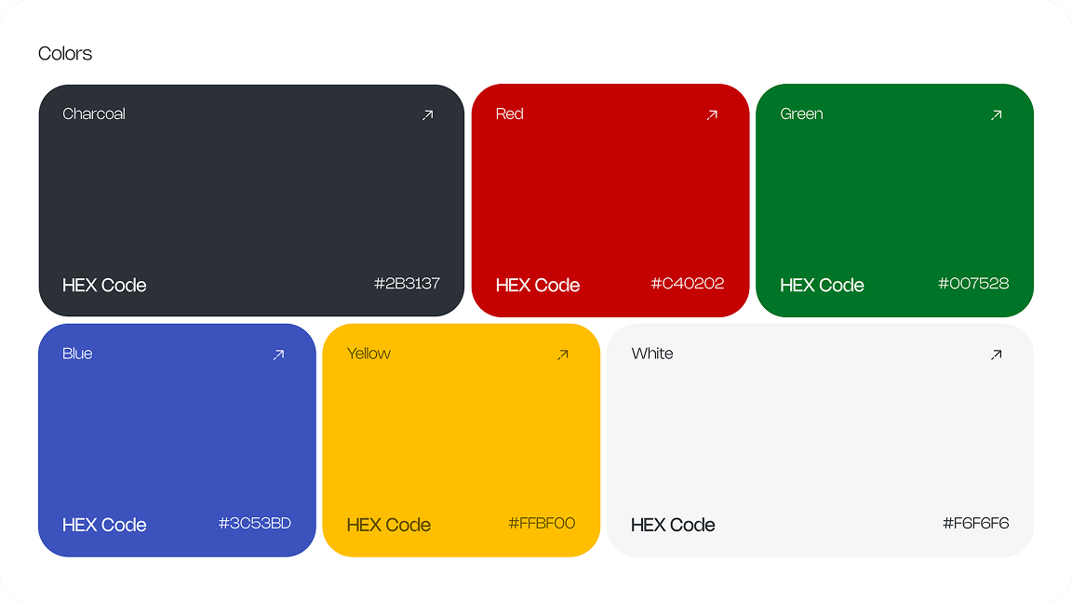Click HEX Code label on Red card

[537, 285]
